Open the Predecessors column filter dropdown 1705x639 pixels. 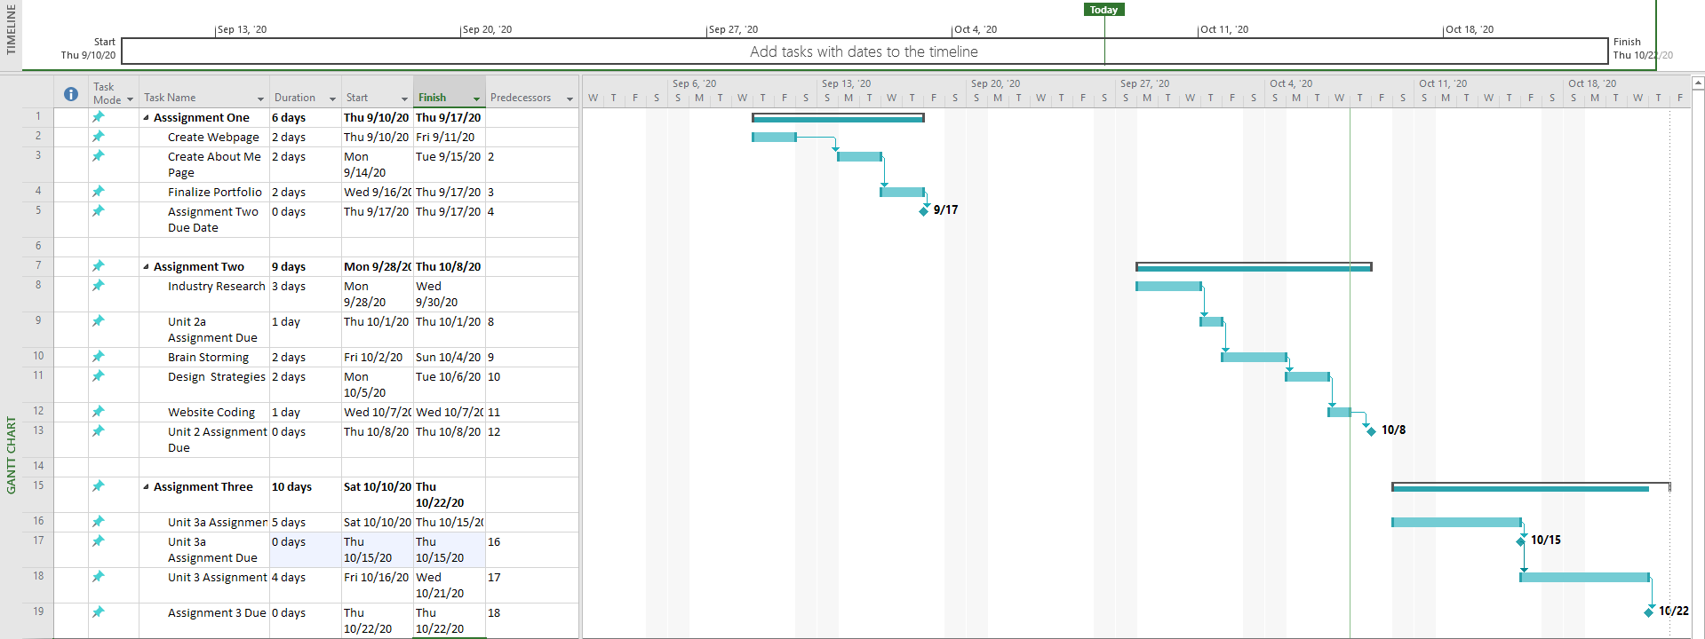point(570,99)
